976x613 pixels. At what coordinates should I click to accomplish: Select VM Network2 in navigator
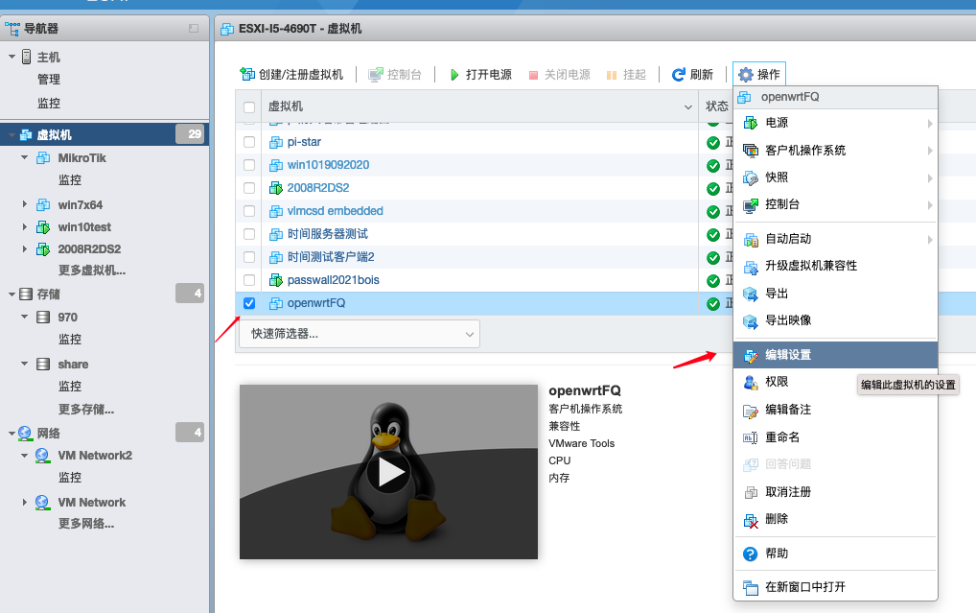click(95, 456)
